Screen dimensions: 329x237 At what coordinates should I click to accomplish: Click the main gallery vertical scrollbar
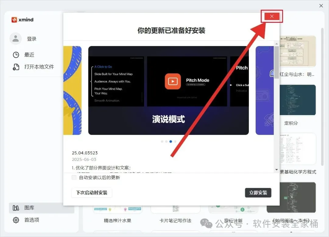click(323, 97)
